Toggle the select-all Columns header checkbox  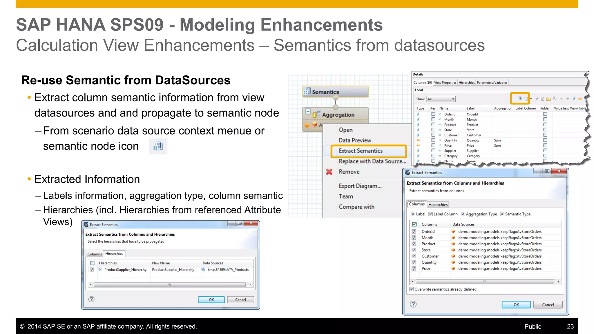click(x=414, y=224)
